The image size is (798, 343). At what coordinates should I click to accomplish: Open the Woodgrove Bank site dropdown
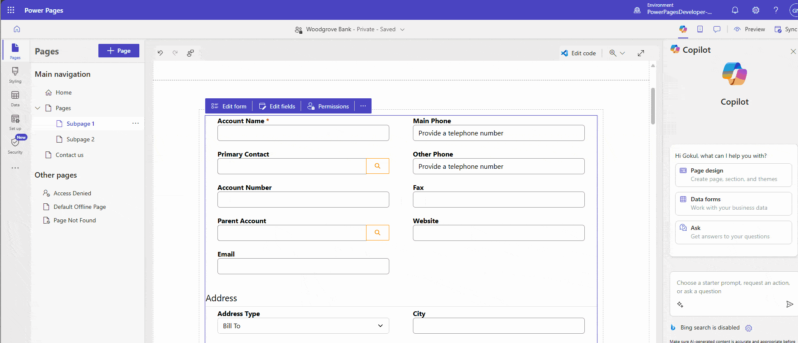coord(402,30)
